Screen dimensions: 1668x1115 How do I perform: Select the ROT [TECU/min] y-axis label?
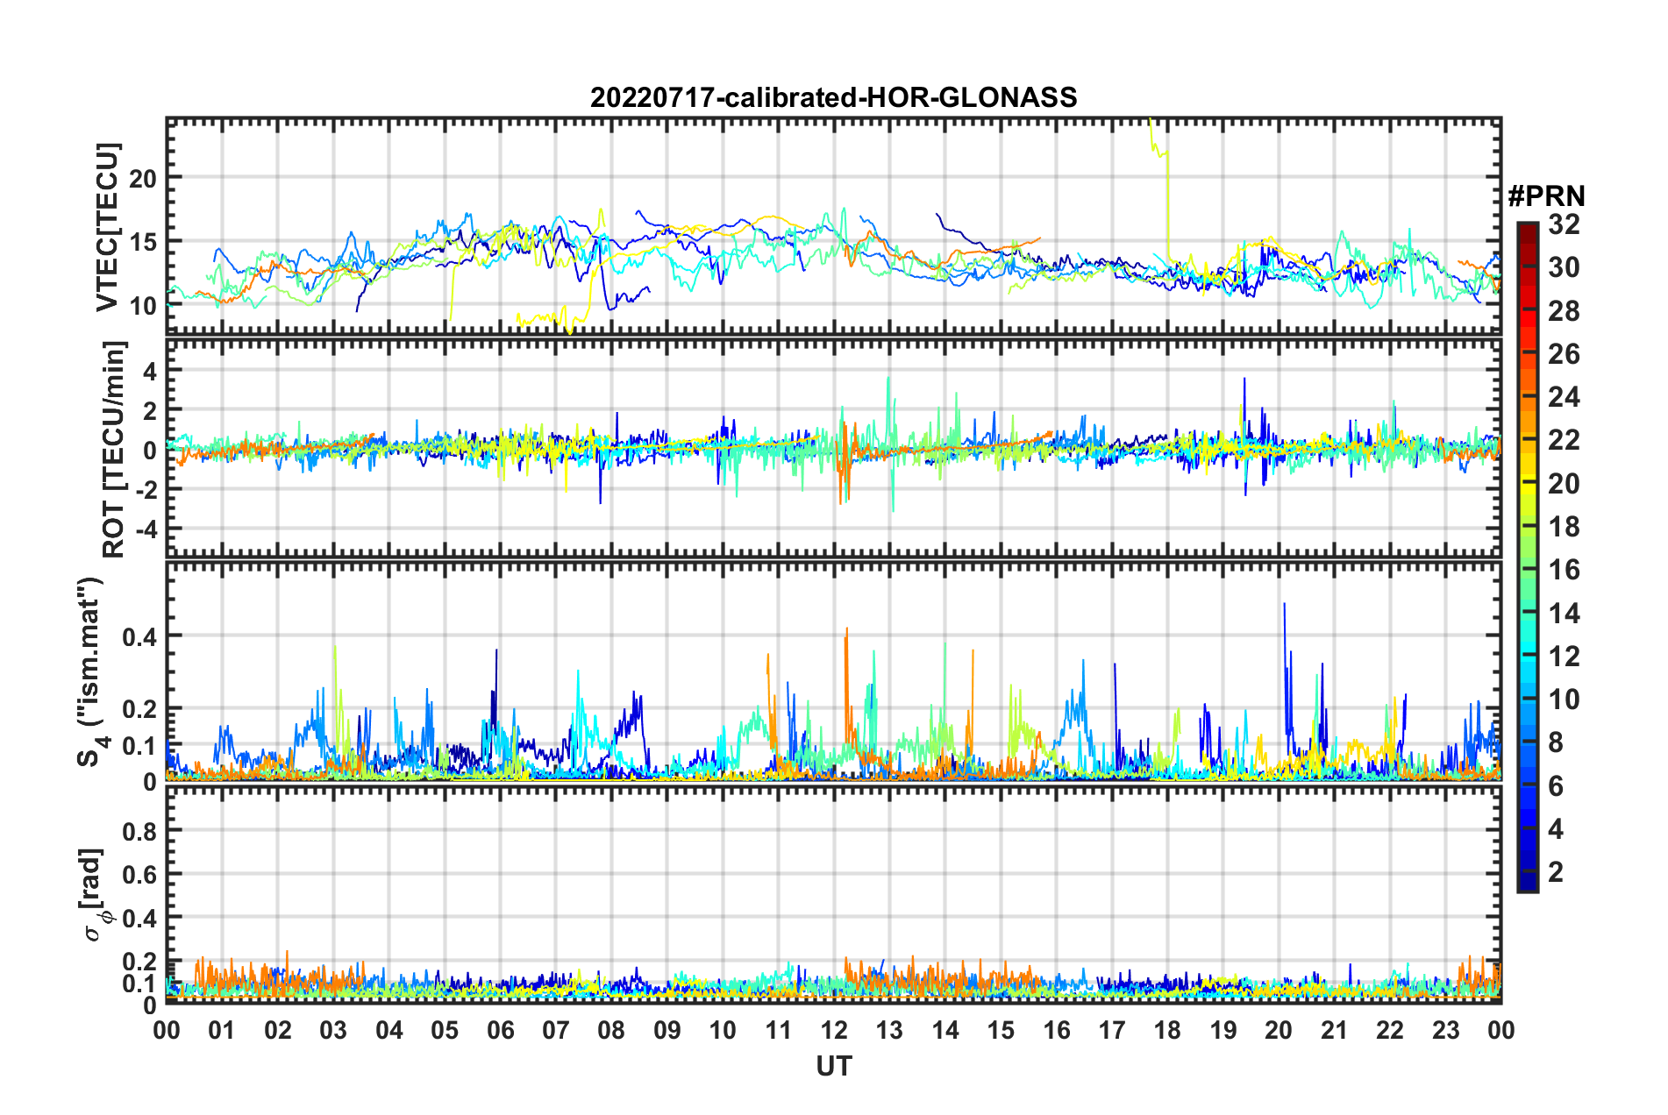114,450
